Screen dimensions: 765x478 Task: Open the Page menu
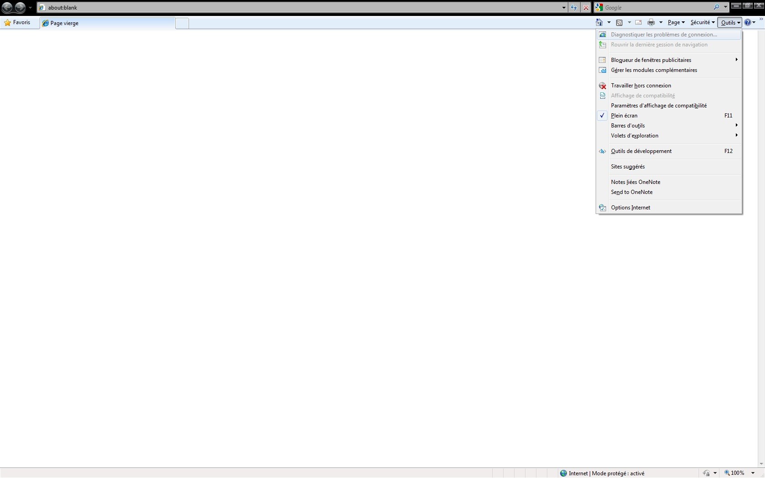click(x=676, y=22)
